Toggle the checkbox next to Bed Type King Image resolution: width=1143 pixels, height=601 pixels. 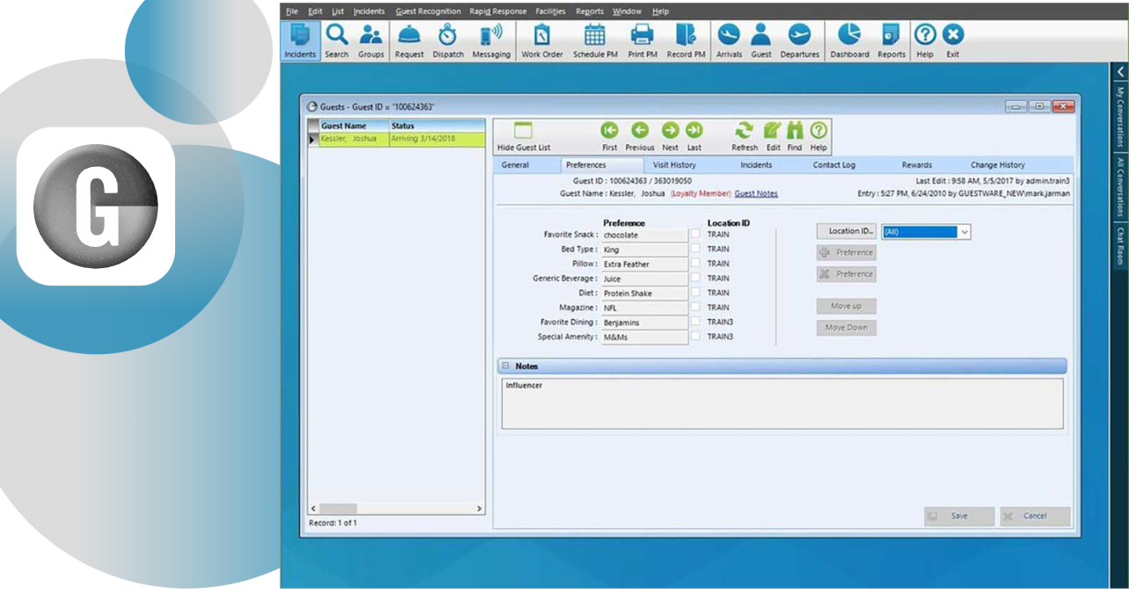(x=695, y=249)
